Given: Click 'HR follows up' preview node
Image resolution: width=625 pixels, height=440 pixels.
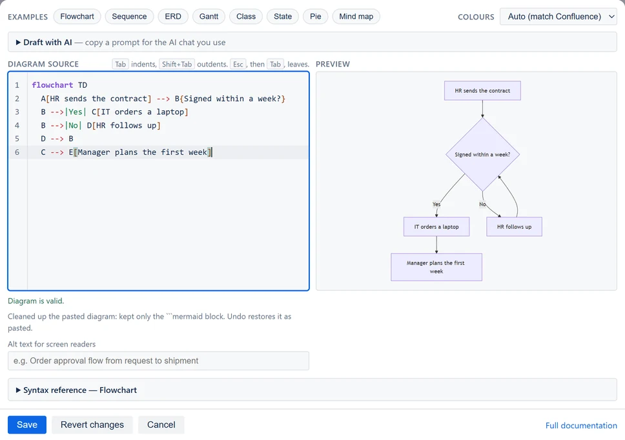Looking at the screenshot, I should tap(514, 226).
